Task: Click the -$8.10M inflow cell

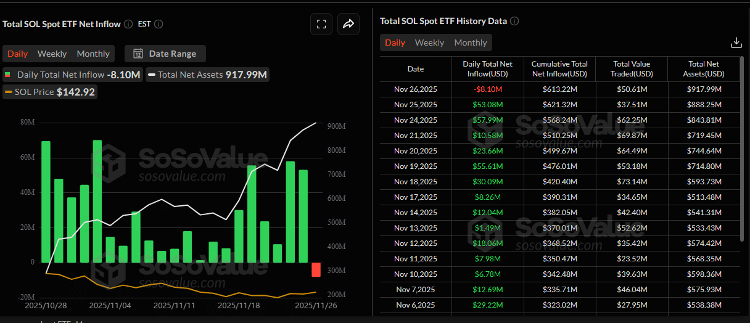Action: [x=488, y=89]
